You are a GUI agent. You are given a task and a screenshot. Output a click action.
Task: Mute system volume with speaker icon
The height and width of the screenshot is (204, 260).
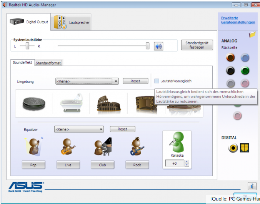click(158, 46)
